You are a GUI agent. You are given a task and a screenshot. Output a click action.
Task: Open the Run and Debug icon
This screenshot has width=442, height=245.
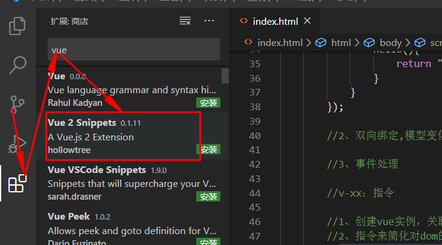[18, 145]
